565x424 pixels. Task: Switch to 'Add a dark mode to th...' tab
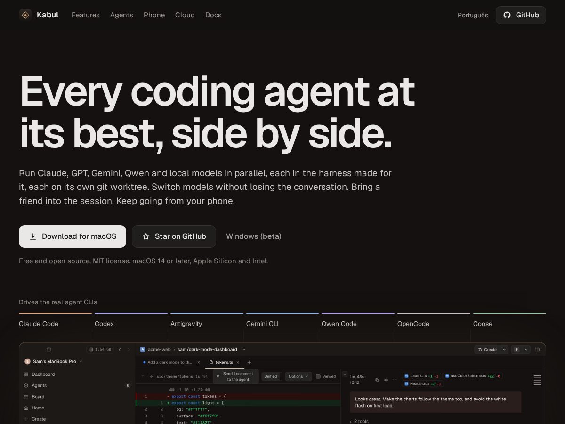[169, 362]
